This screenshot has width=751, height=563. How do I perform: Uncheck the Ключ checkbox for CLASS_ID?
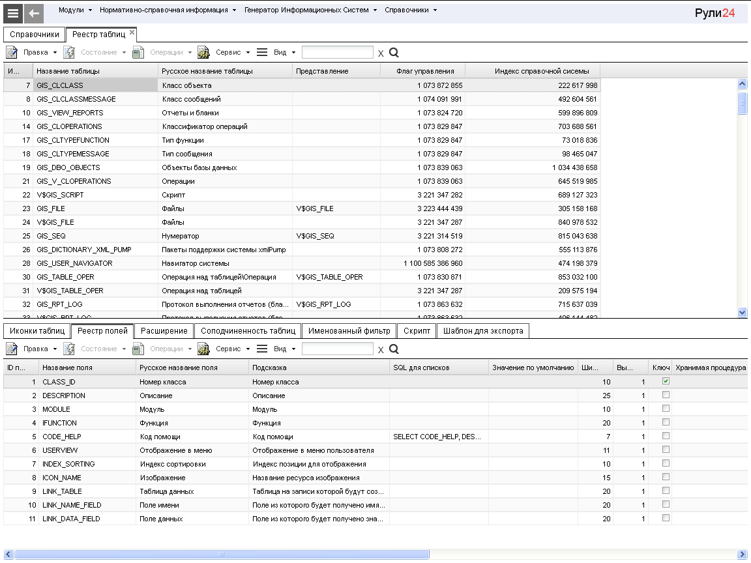tap(666, 381)
